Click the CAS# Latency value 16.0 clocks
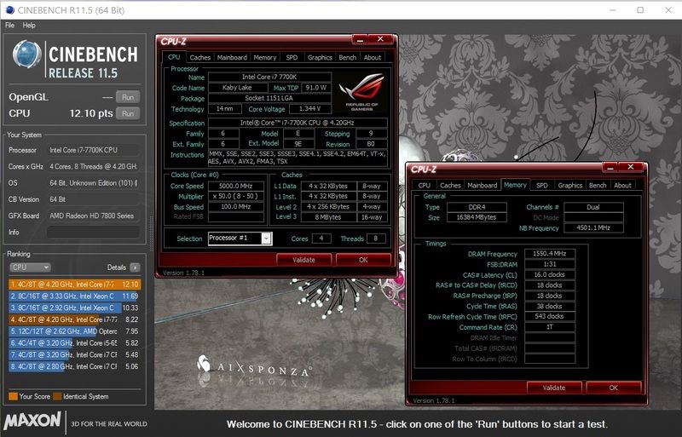 pyautogui.click(x=550, y=275)
